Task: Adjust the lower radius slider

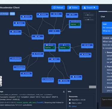Action: coord(89,20)
